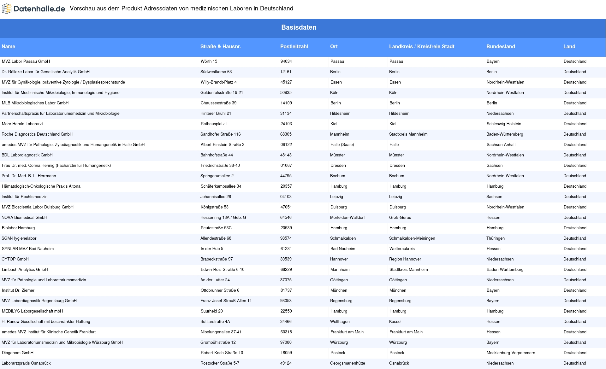Select Diagenom GmbH name cell
The height and width of the screenshot is (369, 606).
(x=18, y=353)
